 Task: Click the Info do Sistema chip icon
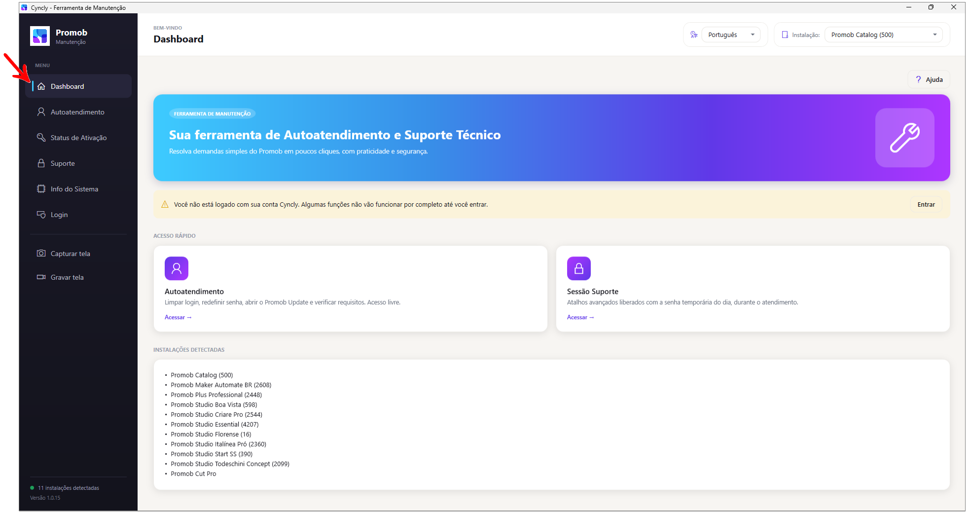(x=41, y=189)
